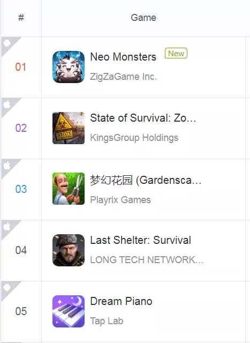Viewport: 250px width, 343px height.
Task: Open the Gardenscapes app icon
Action: pos(69,189)
